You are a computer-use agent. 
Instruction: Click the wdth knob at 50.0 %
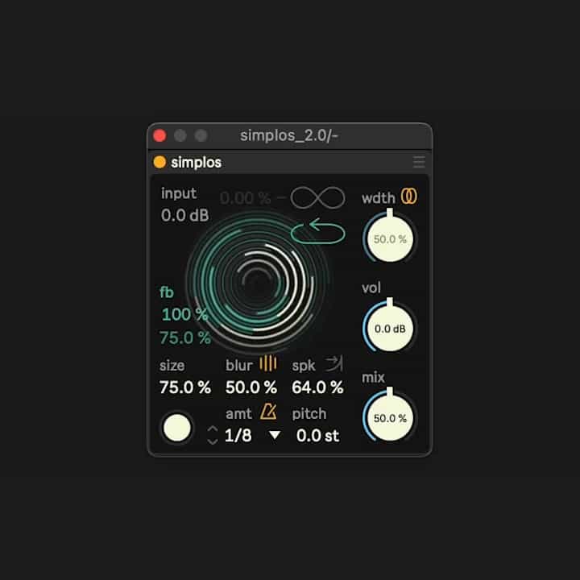[390, 239]
